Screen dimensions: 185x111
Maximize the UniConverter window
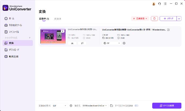point(176,4)
